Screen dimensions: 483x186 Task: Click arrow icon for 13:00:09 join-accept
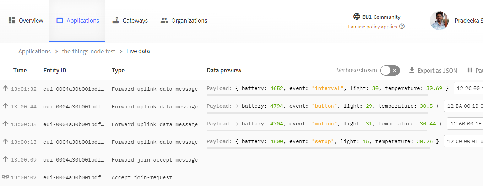[x=5, y=159]
